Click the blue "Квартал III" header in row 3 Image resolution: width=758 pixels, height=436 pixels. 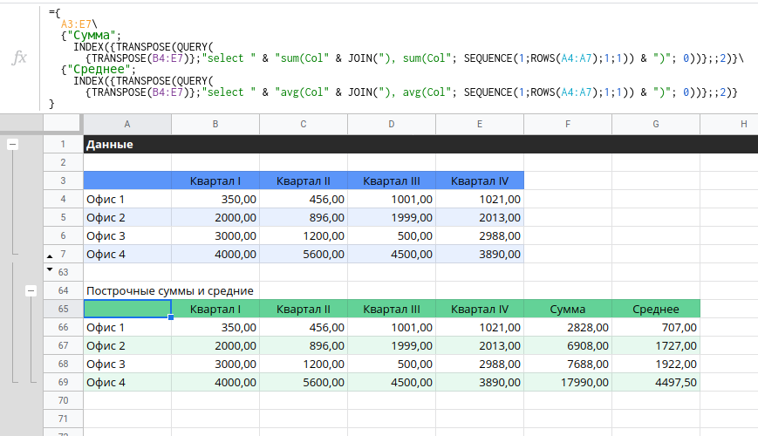click(x=392, y=181)
